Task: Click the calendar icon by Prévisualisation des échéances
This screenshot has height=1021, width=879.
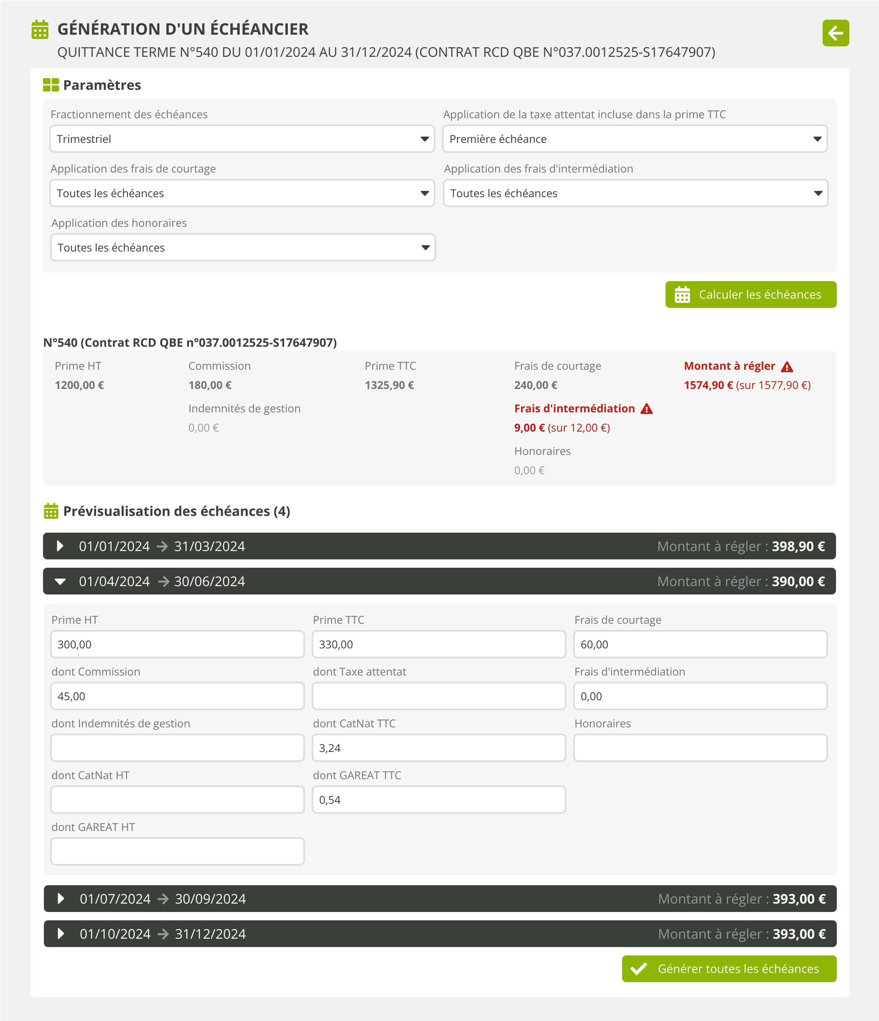Action: point(51,511)
